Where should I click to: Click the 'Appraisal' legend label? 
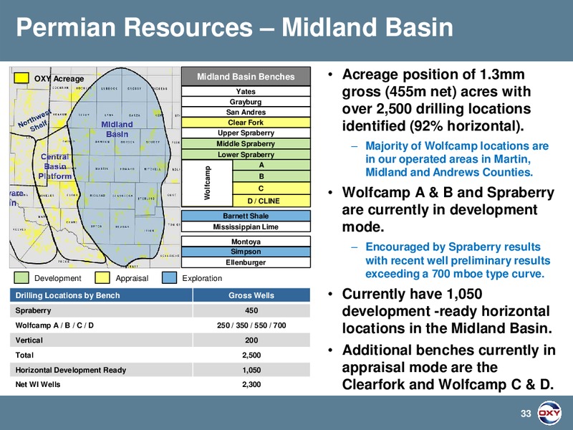click(132, 278)
